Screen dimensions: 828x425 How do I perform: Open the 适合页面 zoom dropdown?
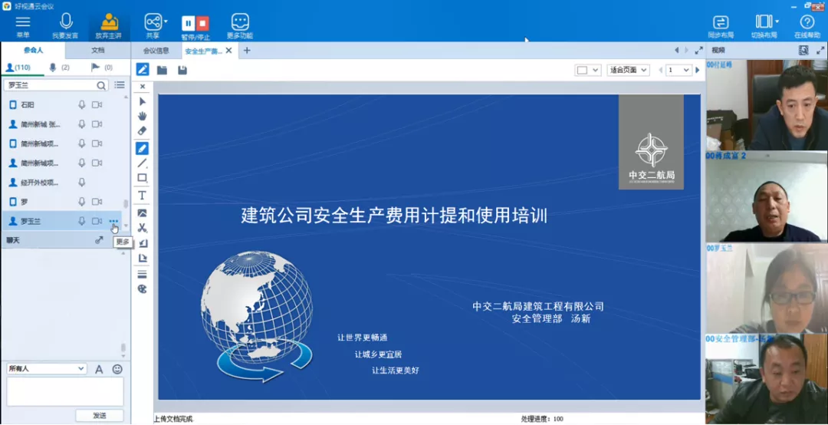628,70
